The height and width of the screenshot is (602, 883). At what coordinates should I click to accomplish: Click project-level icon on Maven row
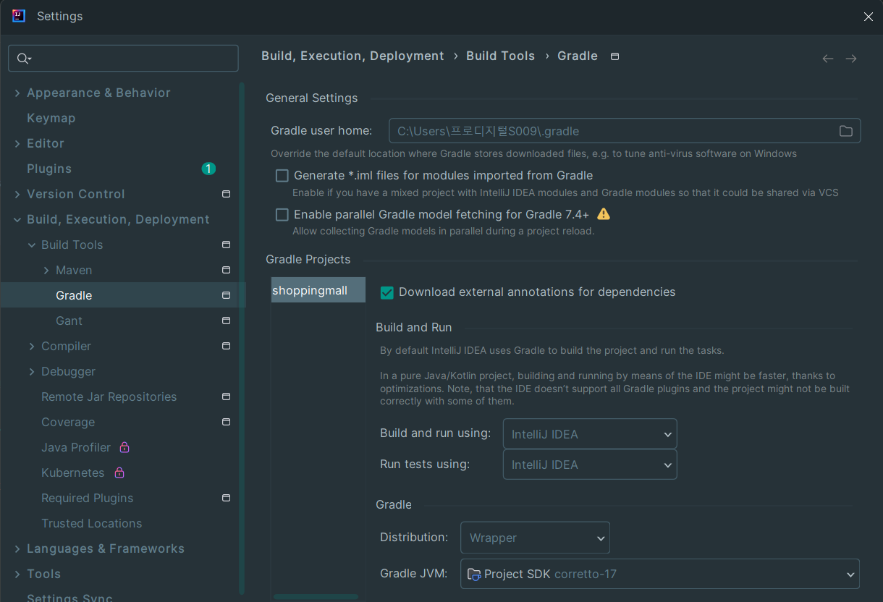coord(226,270)
